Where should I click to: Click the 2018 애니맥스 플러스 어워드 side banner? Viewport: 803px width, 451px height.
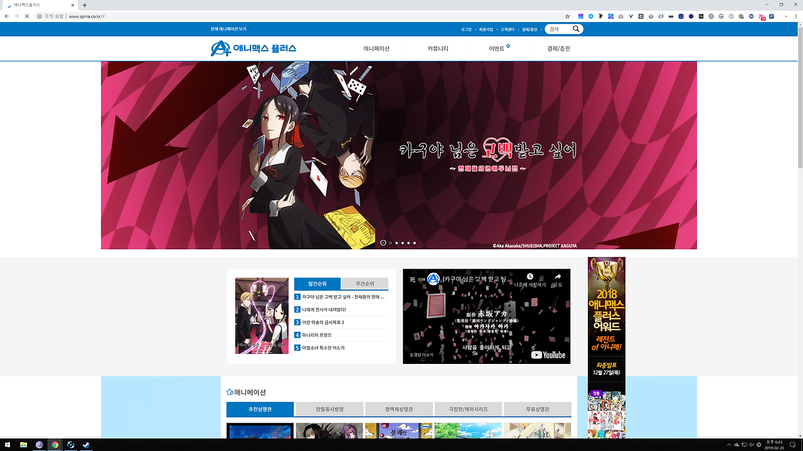click(607, 348)
